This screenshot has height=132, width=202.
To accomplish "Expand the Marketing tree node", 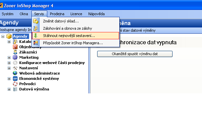I will (9, 57).
